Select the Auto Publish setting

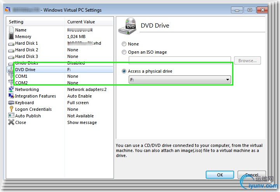click(x=60, y=116)
